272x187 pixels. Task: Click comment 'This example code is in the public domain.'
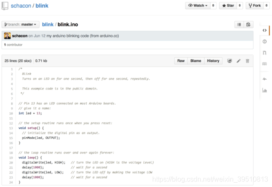[x=60, y=89]
